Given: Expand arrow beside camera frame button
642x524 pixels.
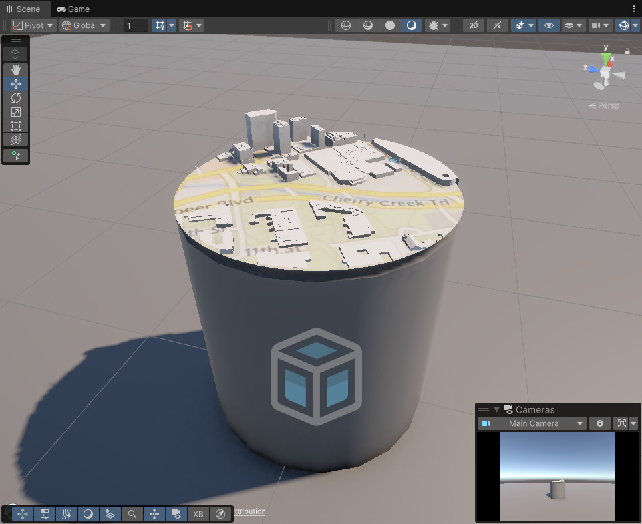Looking at the screenshot, I should click(x=634, y=423).
